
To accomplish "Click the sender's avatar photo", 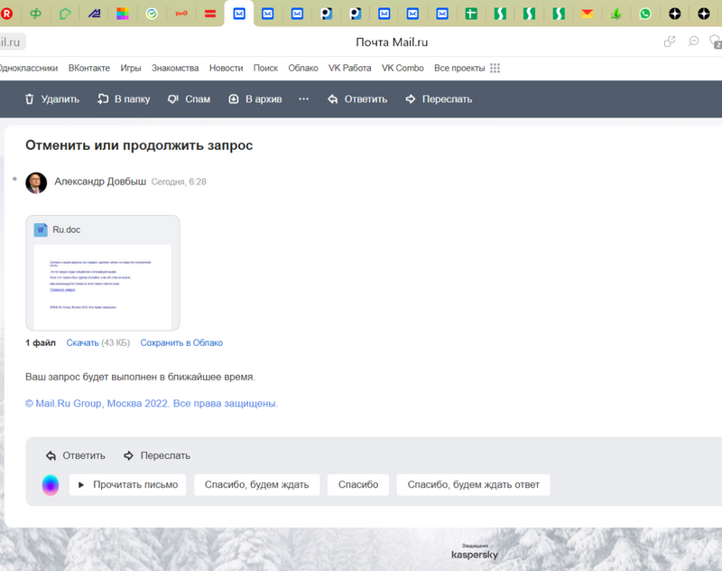I will [36, 183].
